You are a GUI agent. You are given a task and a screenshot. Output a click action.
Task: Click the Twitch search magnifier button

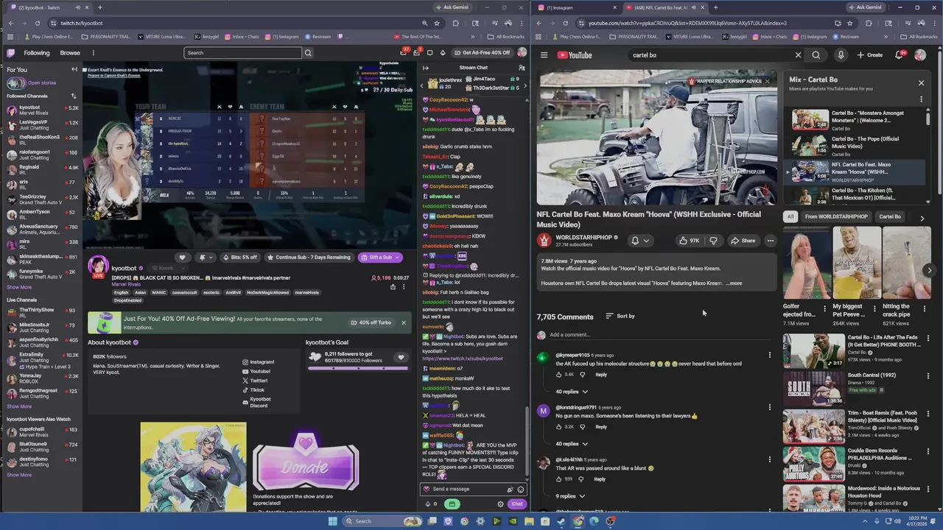(x=308, y=53)
